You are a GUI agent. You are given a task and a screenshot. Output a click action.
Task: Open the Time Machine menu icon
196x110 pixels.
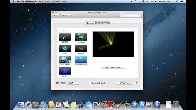pos(135,2)
